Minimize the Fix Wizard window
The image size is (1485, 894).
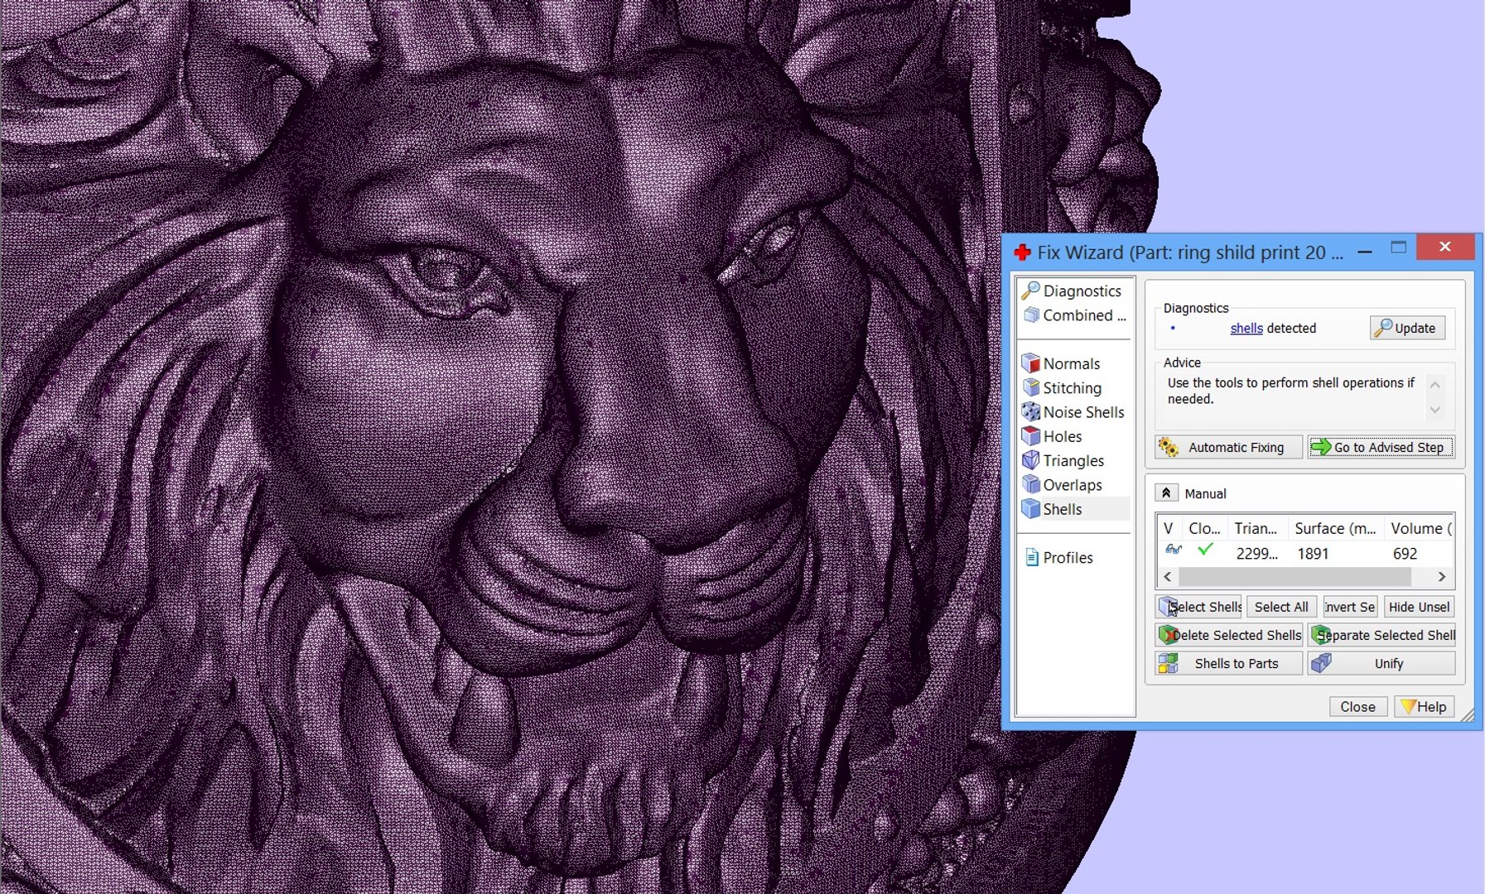(x=1365, y=250)
